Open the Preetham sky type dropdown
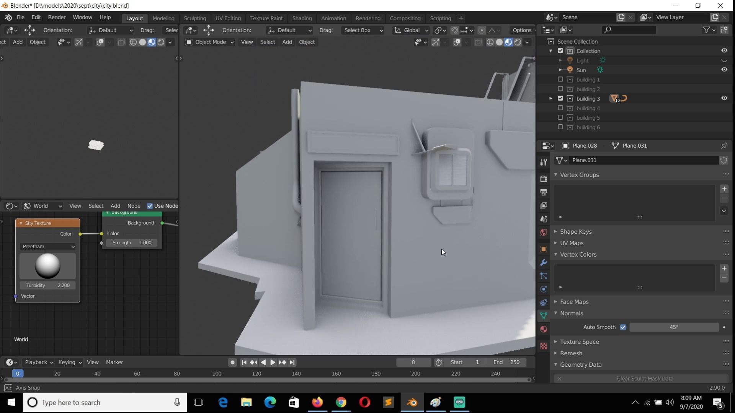 pos(48,247)
